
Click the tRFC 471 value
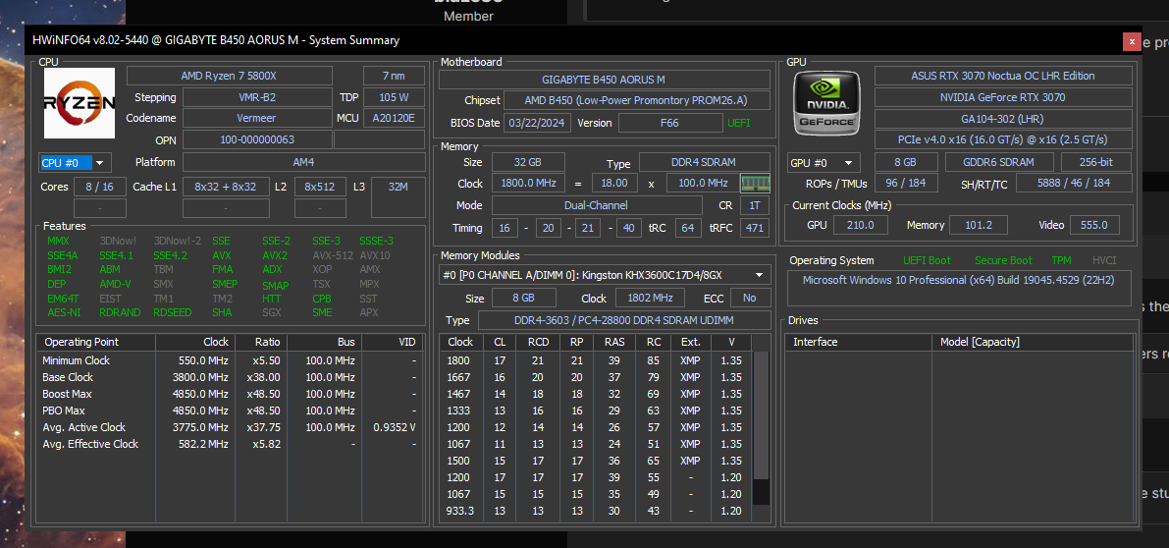click(755, 228)
